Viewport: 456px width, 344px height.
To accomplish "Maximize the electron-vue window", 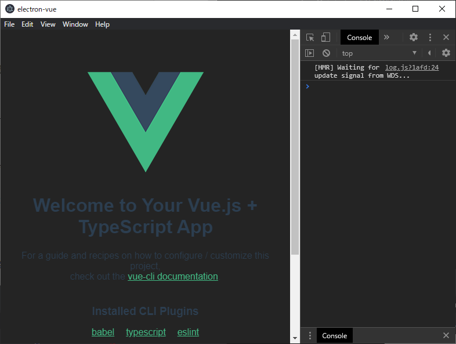I will (x=415, y=9).
